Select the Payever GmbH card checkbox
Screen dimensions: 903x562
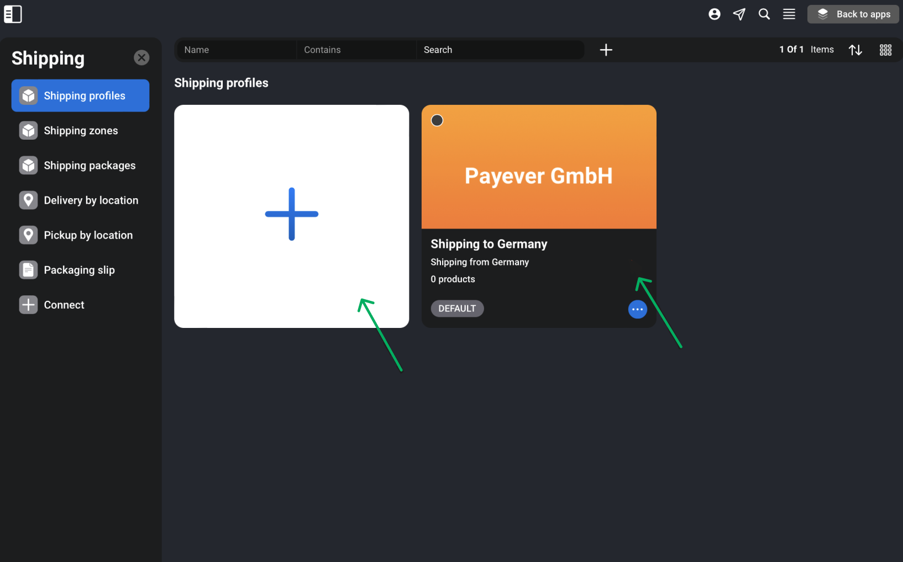pos(437,120)
